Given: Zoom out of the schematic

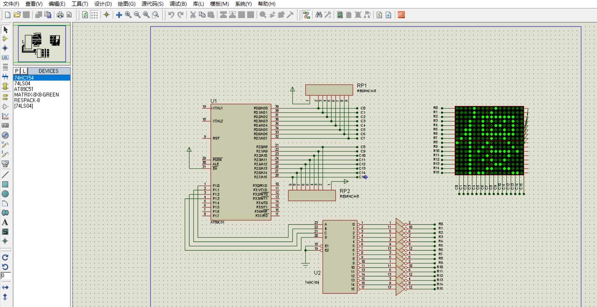Looking at the screenshot, I should pos(137,15).
